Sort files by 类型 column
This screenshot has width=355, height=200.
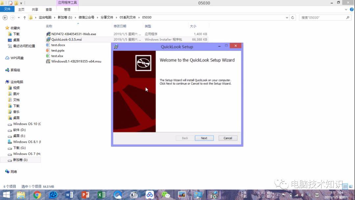pos(148,26)
